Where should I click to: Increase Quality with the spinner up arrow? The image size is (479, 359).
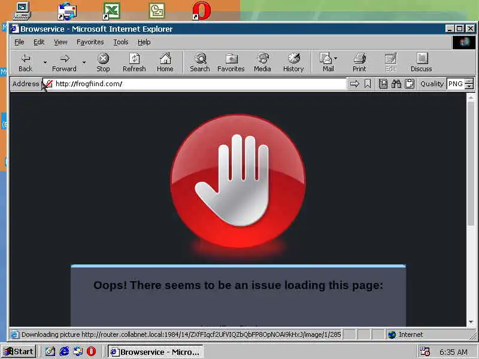click(x=469, y=81)
